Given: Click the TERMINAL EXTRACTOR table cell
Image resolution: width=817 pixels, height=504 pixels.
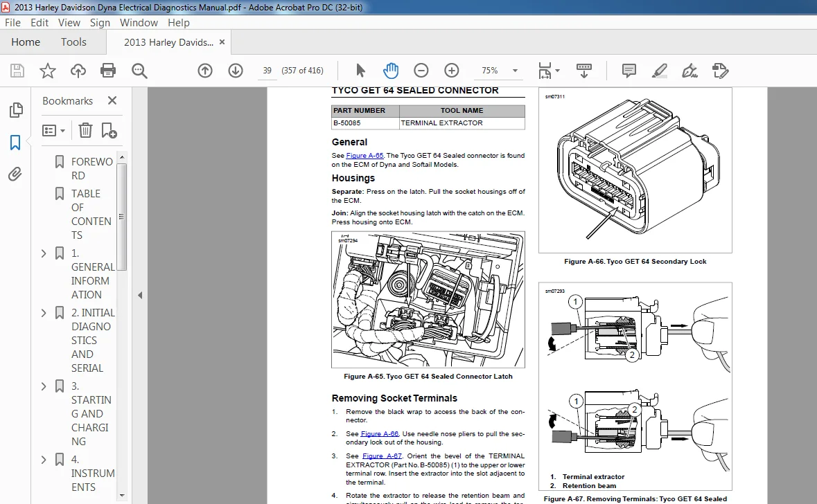Looking at the screenshot, I should pyautogui.click(x=462, y=123).
